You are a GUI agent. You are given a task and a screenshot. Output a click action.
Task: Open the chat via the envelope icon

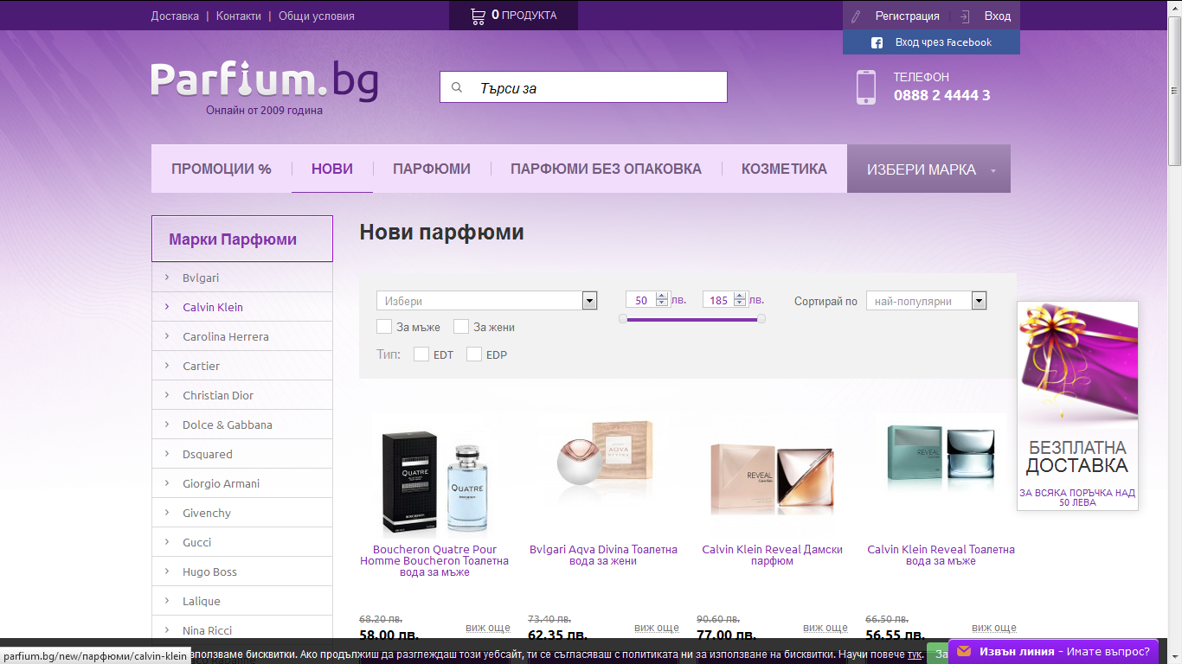coord(967,650)
